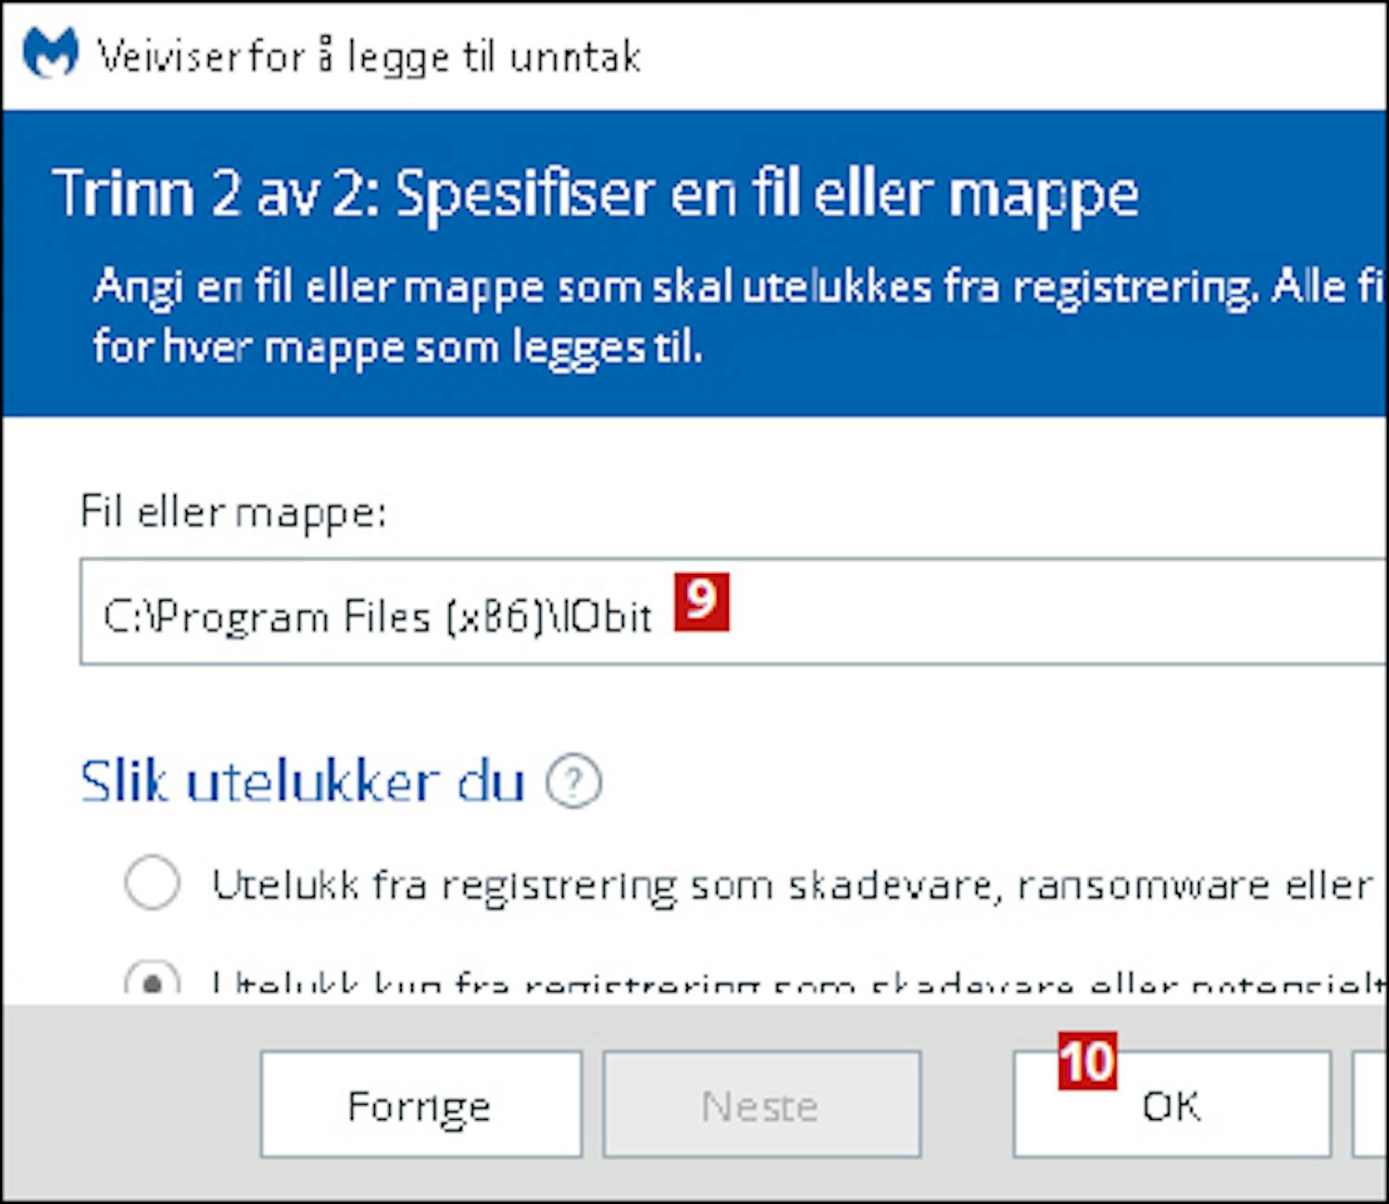
Task: Click the cut-off button right of OK
Action: [1370, 1104]
